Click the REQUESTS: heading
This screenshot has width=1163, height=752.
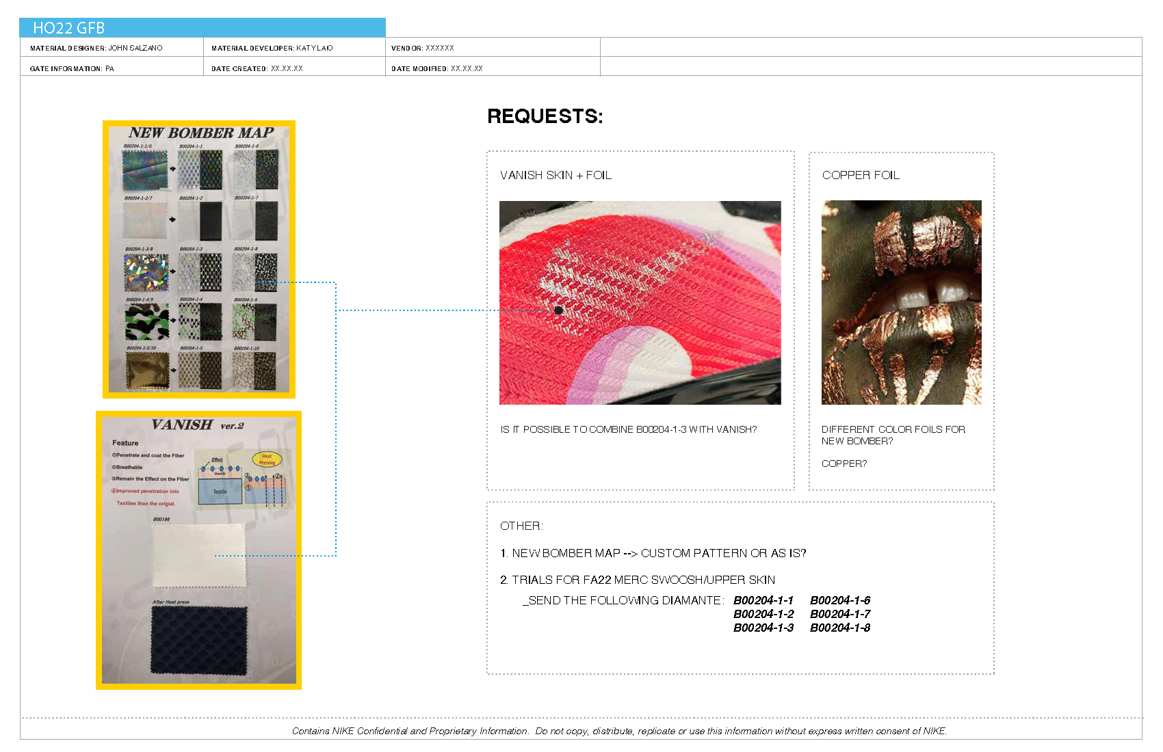545,116
